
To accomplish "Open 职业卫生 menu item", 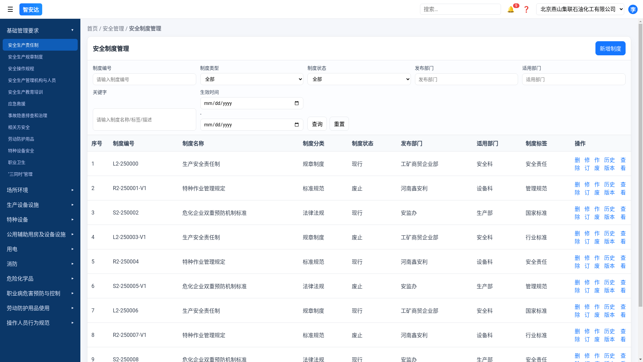I will tap(40, 162).
